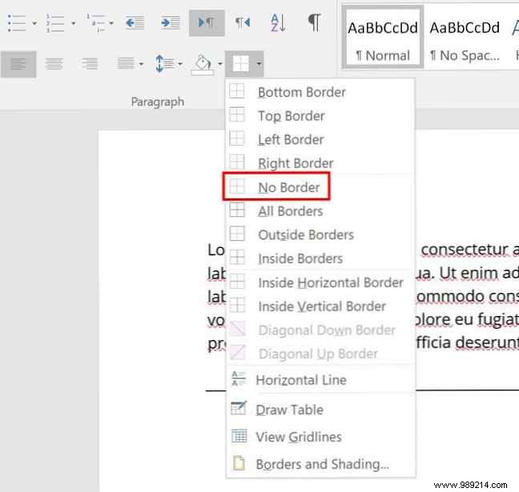Select Draw Table option
Screen dimensions: 519x492
pyautogui.click(x=320, y=410)
